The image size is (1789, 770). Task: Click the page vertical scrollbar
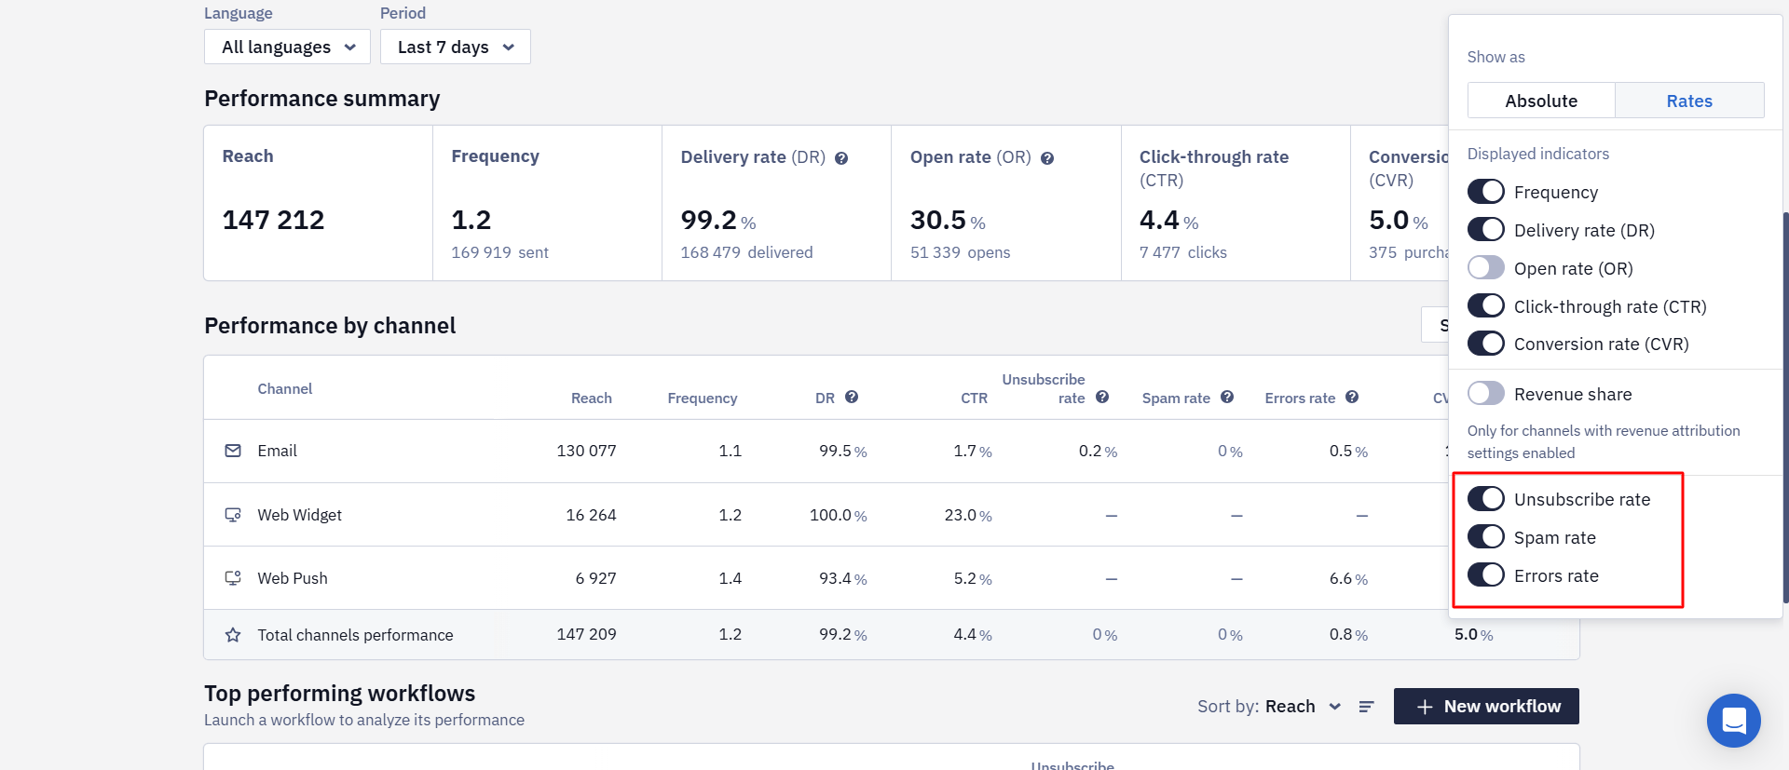(1785, 408)
